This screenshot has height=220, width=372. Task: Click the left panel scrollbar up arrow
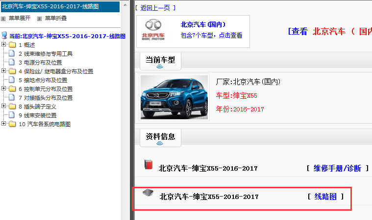pos(125,5)
